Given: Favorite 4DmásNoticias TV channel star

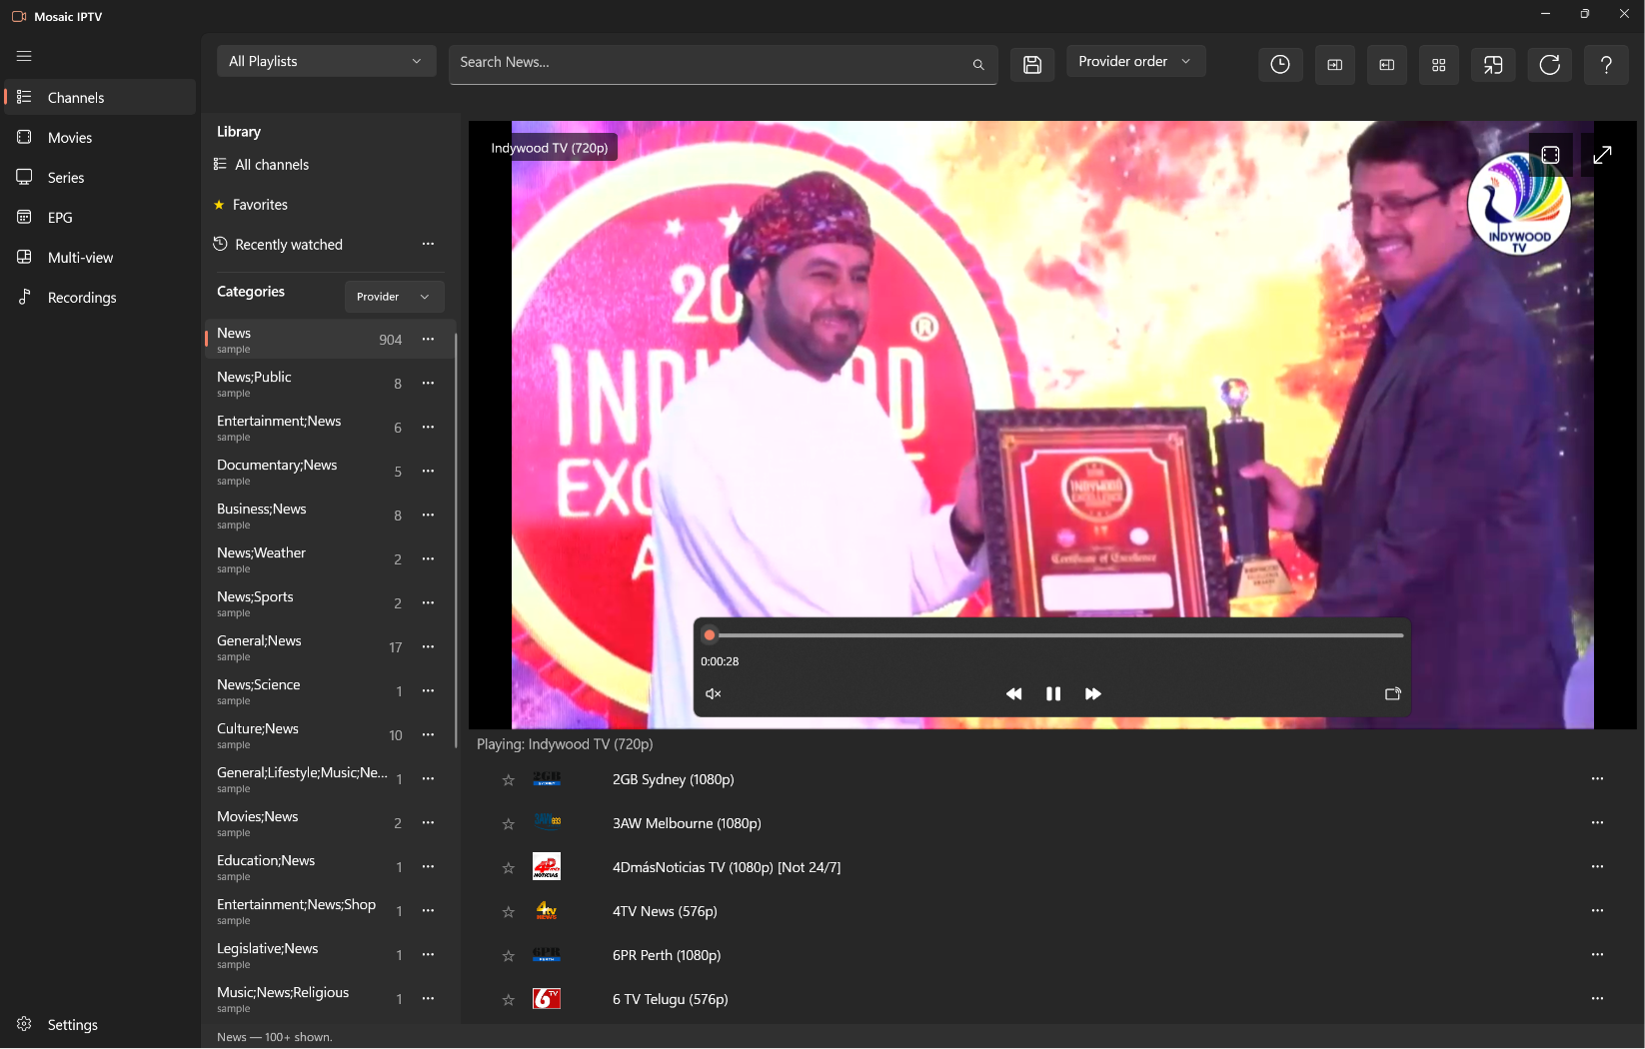Looking at the screenshot, I should pyautogui.click(x=508, y=868).
